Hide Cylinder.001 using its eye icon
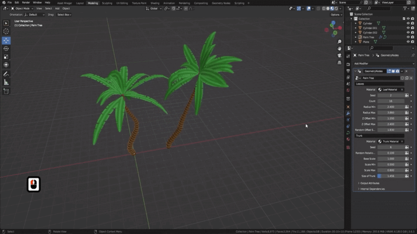 click(408, 28)
